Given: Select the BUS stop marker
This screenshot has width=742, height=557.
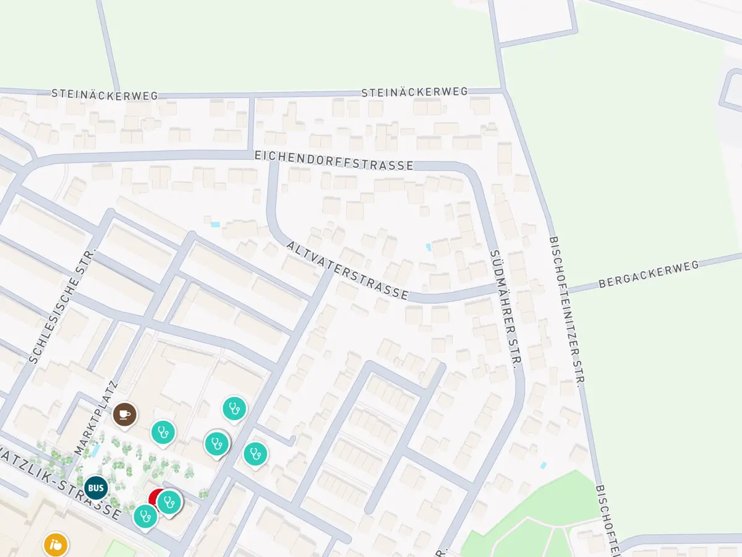Looking at the screenshot, I should tap(96, 488).
